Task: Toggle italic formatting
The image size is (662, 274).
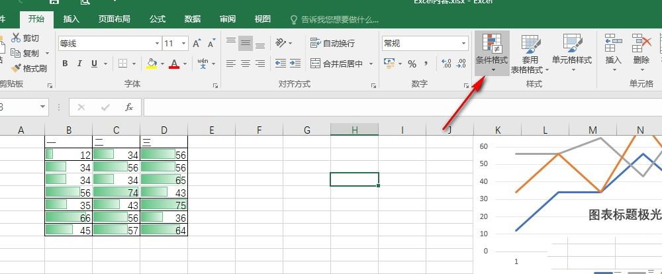Action: tap(80, 64)
